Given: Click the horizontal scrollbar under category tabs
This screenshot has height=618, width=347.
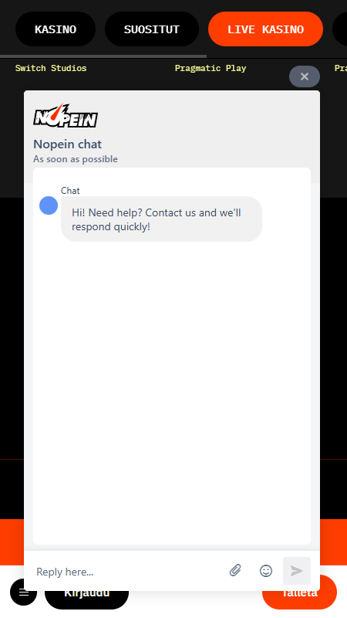Looking at the screenshot, I should pyautogui.click(x=103, y=56).
